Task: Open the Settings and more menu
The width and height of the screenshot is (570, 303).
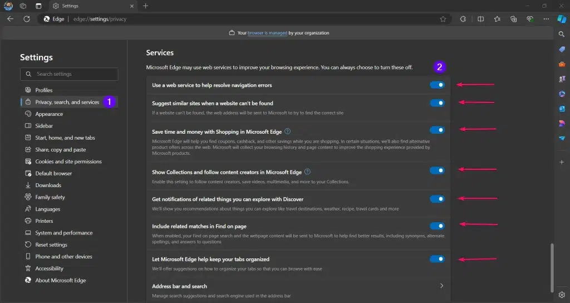Action: (546, 19)
